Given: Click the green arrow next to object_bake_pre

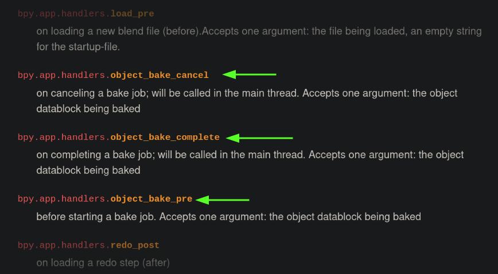Looking at the screenshot, I should [223, 199].
